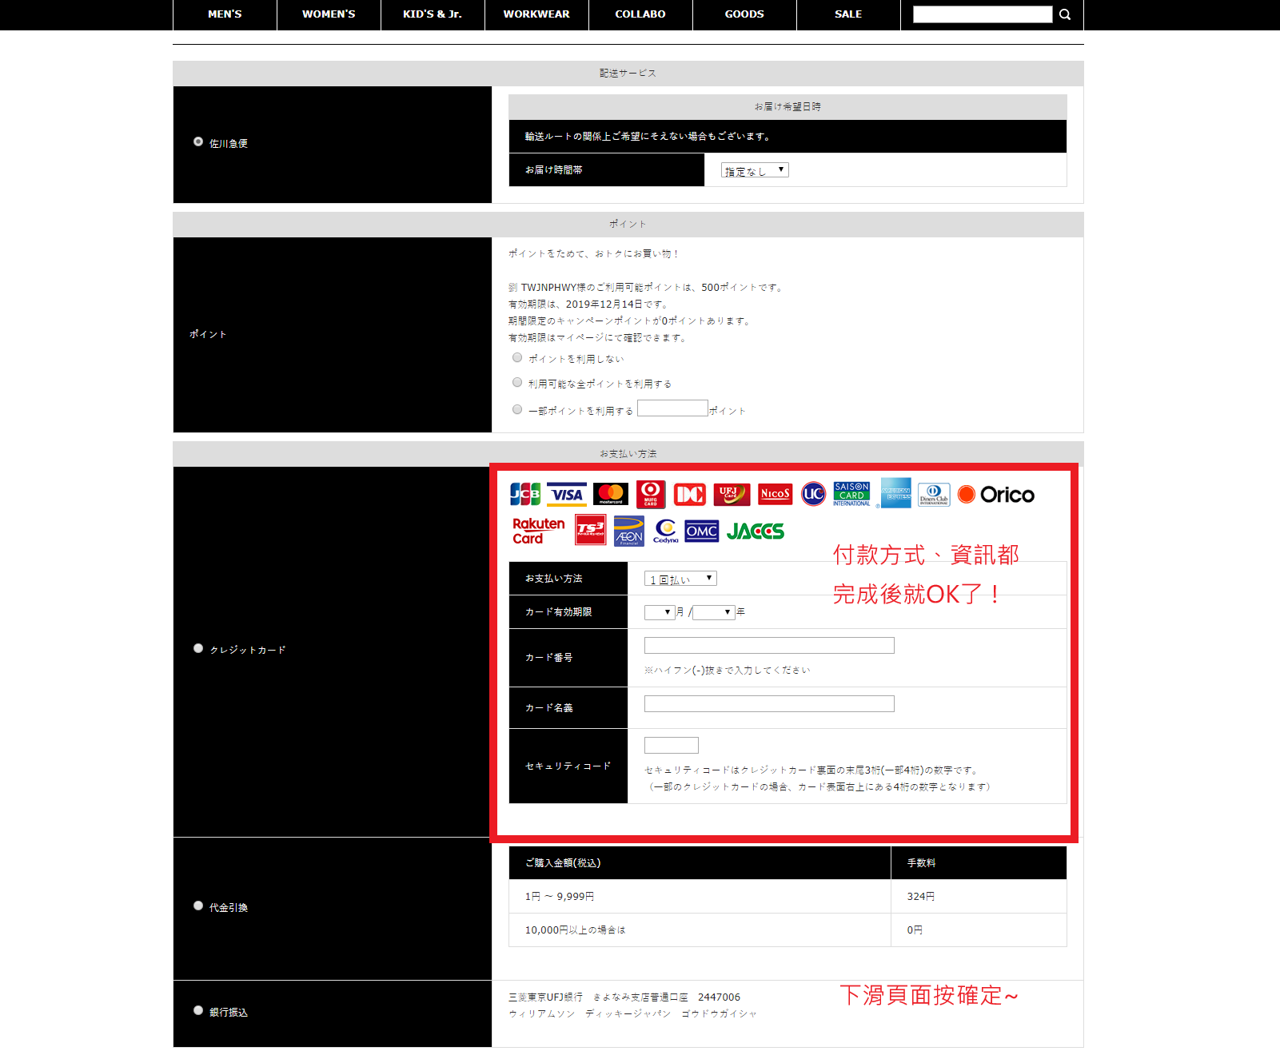This screenshot has width=1280, height=1055.
Task: Click the JCB card logo
Action: (525, 495)
